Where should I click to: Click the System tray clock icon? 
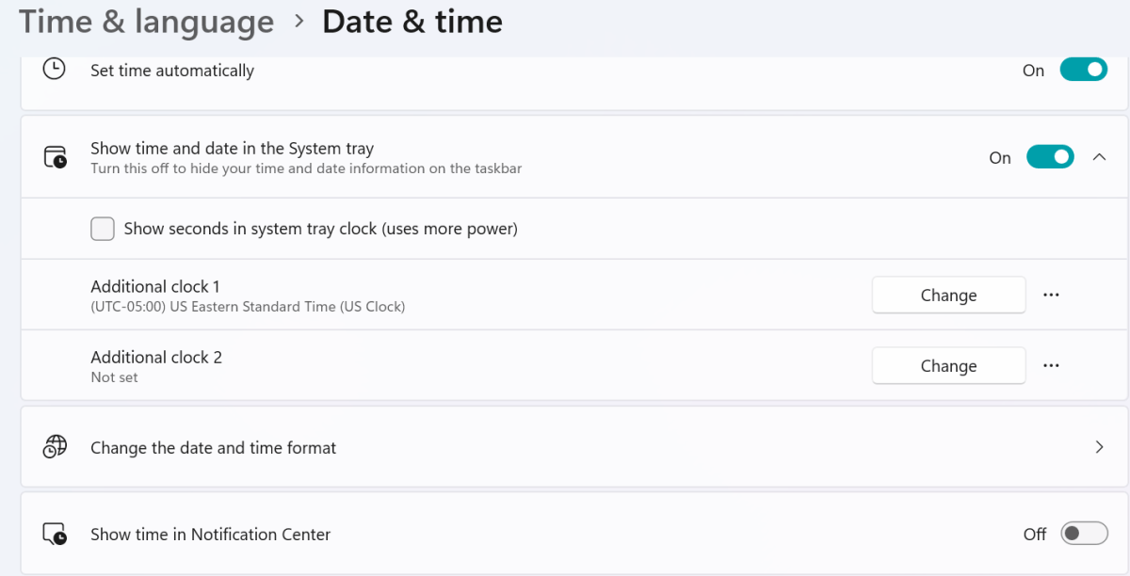[52, 156]
